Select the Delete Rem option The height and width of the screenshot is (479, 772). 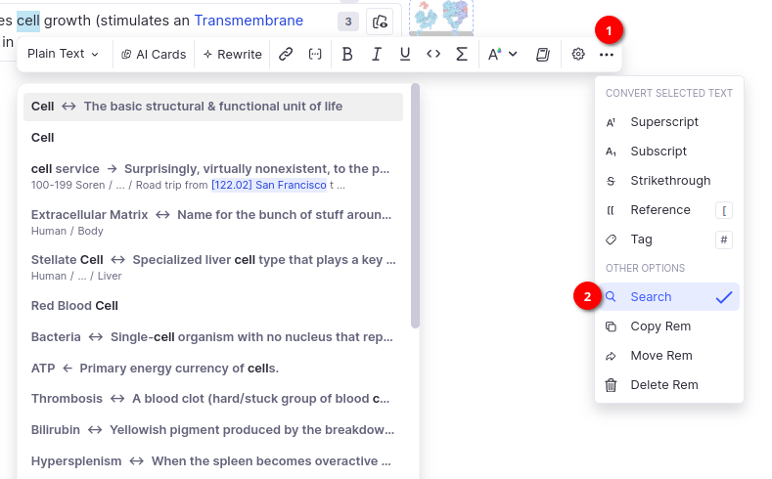pyautogui.click(x=663, y=385)
